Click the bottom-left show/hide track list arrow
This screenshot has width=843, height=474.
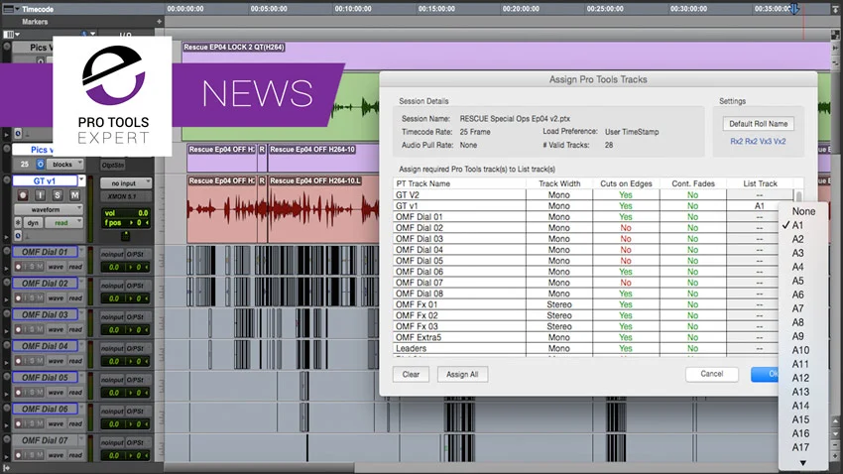[x=7, y=468]
